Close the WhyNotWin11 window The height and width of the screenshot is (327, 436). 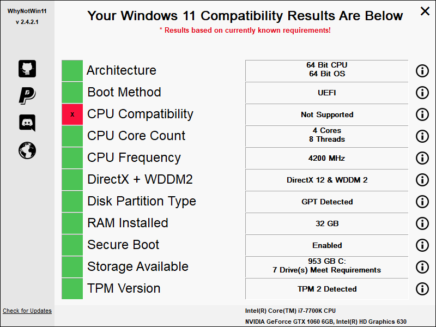(425, 11)
